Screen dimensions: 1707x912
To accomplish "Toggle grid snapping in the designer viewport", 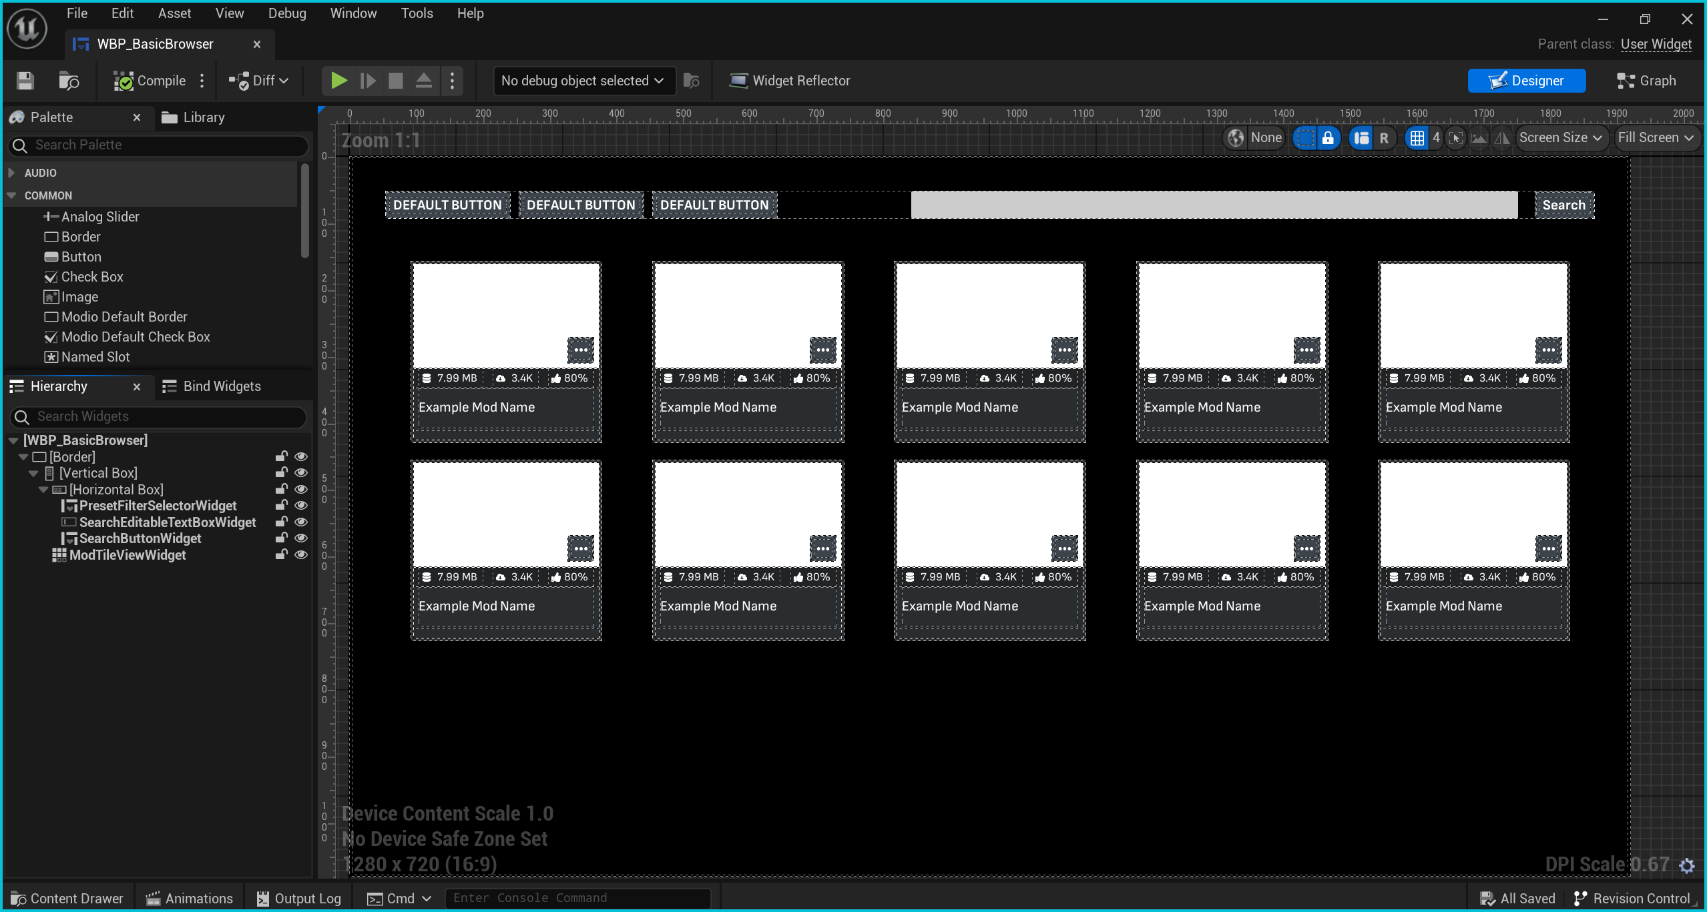I will pyautogui.click(x=1417, y=137).
